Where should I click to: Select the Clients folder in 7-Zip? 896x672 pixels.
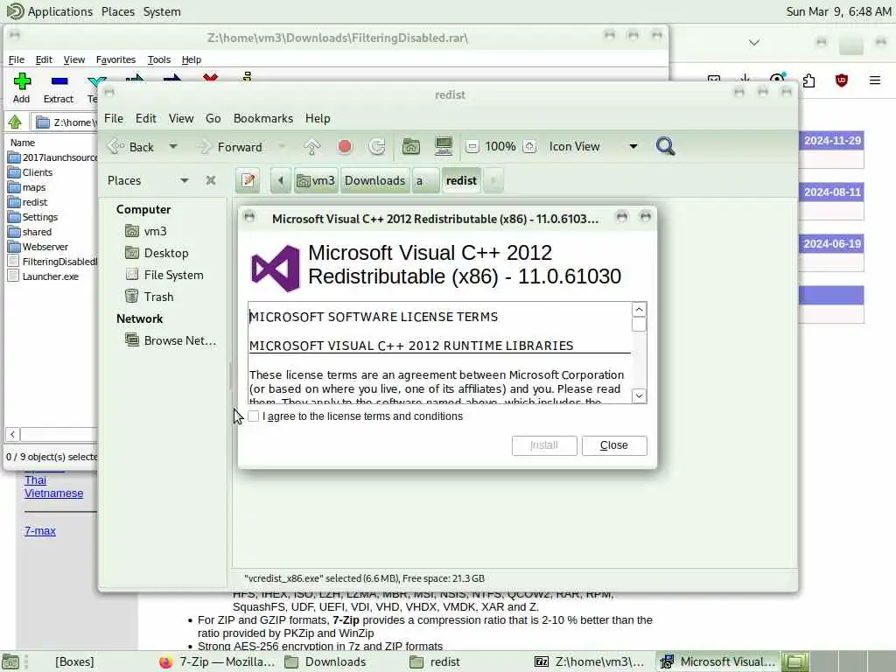pos(31,172)
